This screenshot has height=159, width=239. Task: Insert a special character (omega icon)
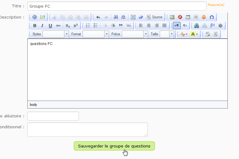tap(212, 17)
